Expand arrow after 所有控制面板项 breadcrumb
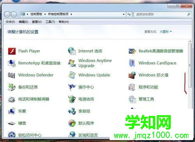The image size is (195, 142). pos(71,14)
